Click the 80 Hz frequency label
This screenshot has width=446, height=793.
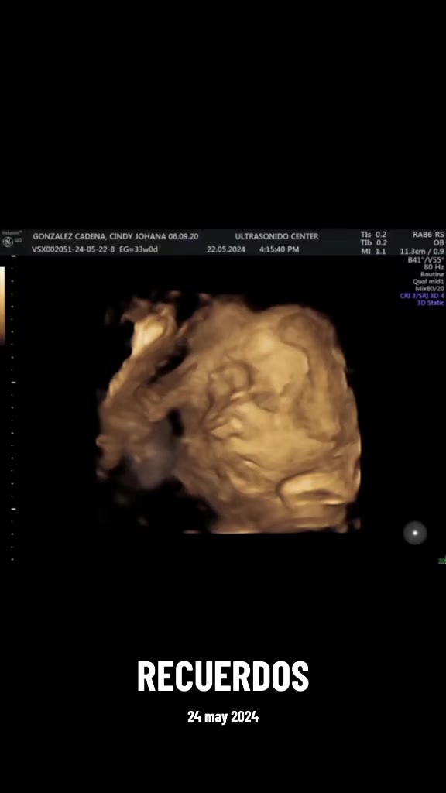[x=434, y=267]
